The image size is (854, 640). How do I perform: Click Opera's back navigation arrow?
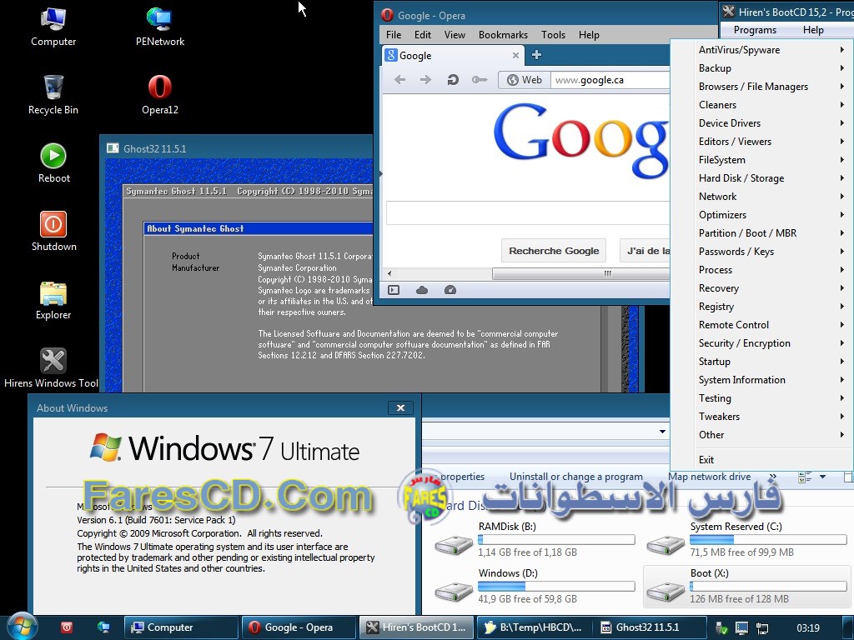tap(399, 80)
